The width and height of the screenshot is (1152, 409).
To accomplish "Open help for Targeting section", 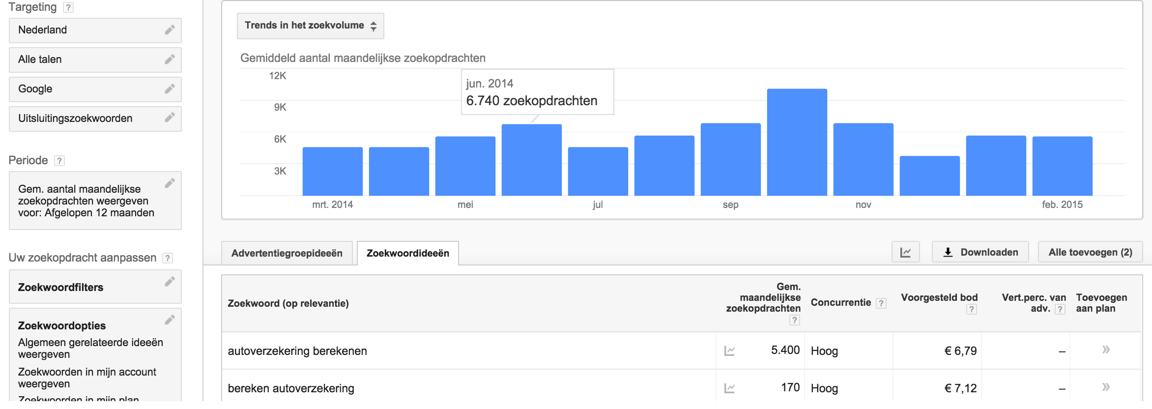I will pos(68,7).
